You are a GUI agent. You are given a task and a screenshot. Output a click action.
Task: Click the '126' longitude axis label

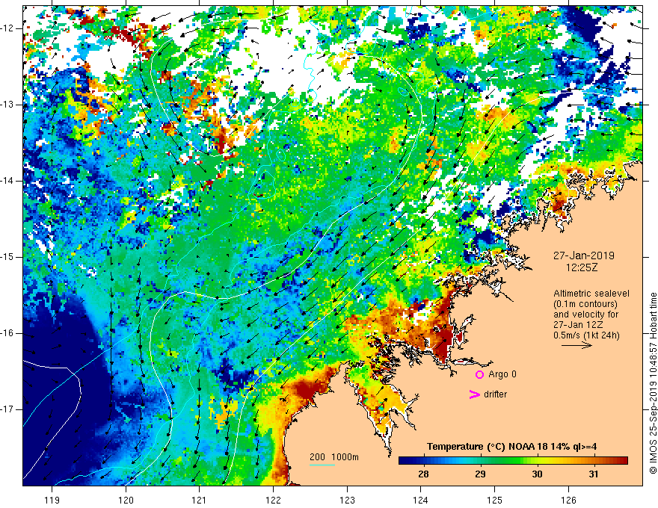pos(568,501)
